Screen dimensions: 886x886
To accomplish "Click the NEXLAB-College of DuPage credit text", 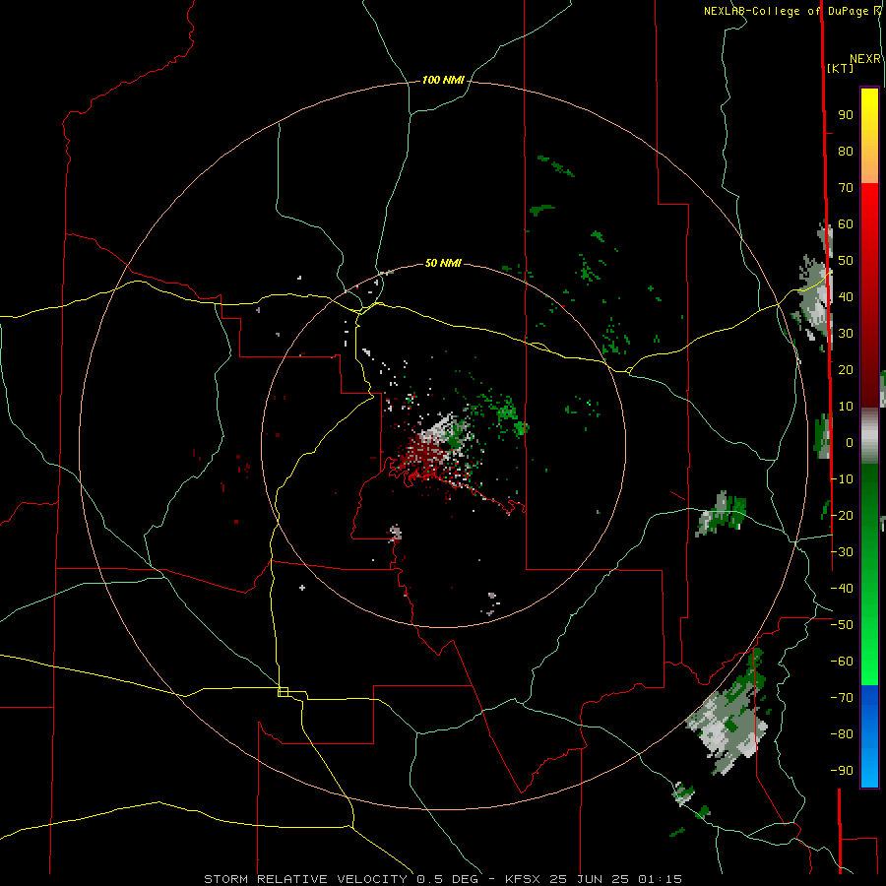I will tap(786, 11).
